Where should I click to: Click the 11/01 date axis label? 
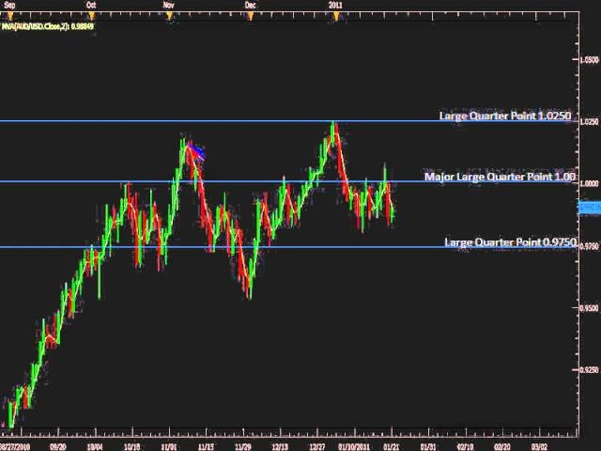point(169,447)
